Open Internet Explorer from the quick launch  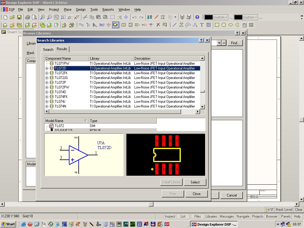tap(23, 224)
